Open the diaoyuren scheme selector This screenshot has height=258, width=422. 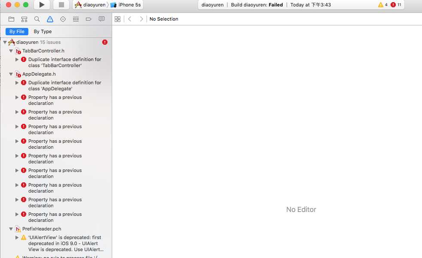click(90, 5)
